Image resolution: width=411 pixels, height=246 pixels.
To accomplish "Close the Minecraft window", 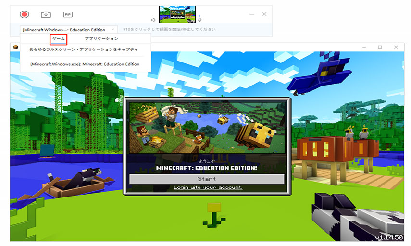I will [x=396, y=47].
